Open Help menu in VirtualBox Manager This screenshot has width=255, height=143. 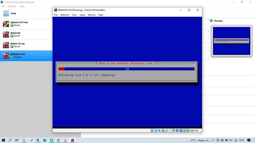click(x=22, y=6)
